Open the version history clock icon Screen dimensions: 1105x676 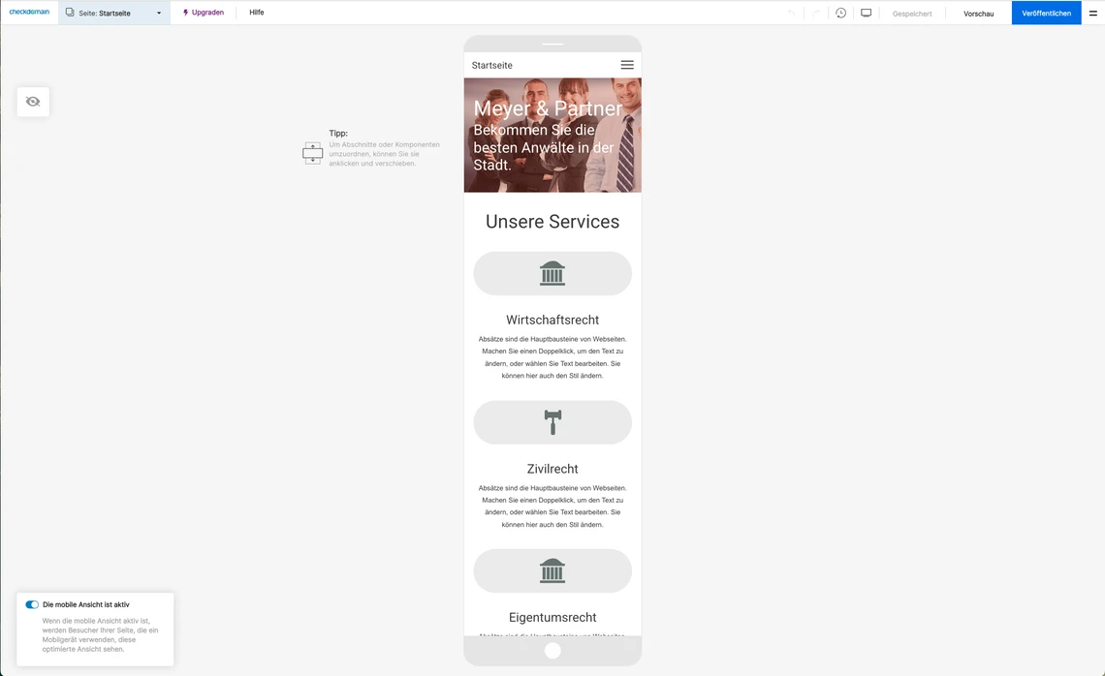click(x=840, y=13)
